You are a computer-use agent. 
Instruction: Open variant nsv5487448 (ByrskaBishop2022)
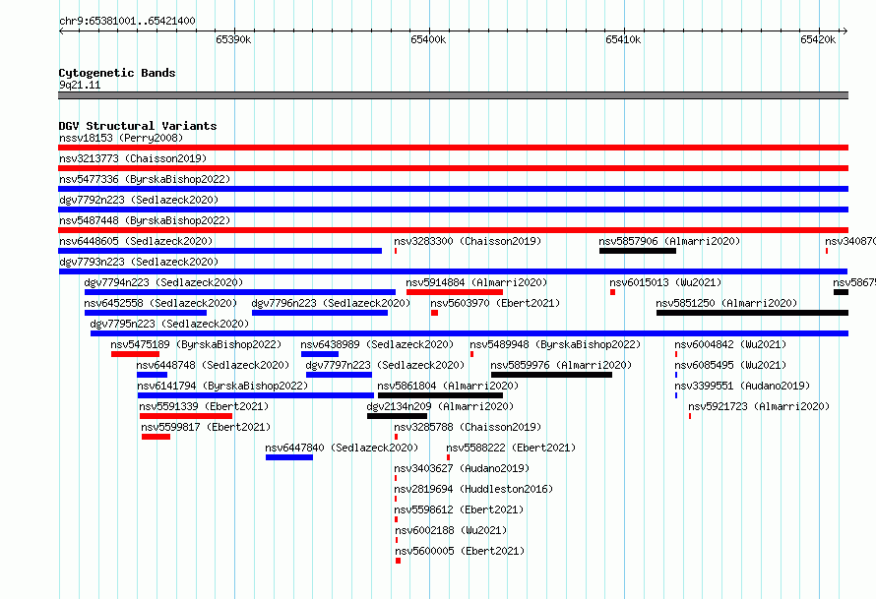click(x=145, y=220)
